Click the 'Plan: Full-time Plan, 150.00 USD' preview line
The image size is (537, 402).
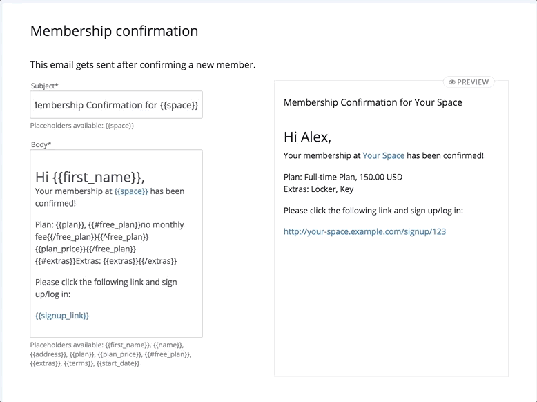point(342,177)
